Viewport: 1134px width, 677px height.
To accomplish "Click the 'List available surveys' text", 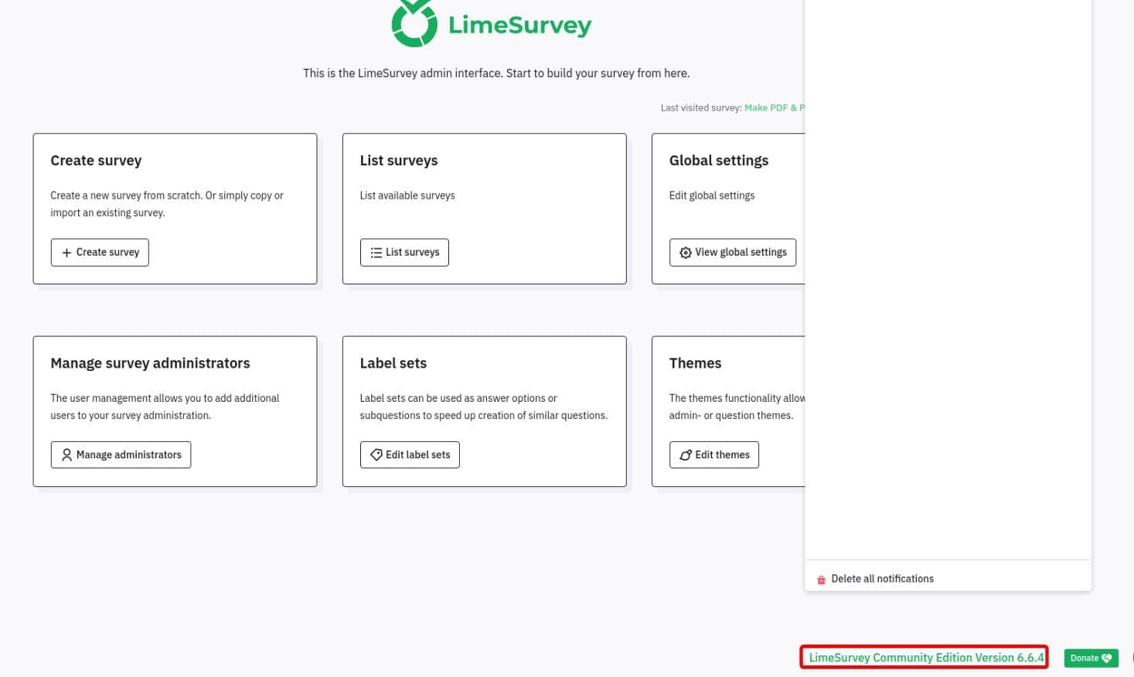I will [407, 196].
